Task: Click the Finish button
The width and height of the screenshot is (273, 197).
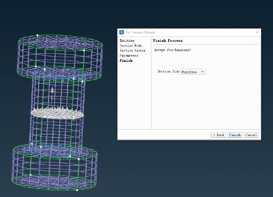Action: [235, 135]
